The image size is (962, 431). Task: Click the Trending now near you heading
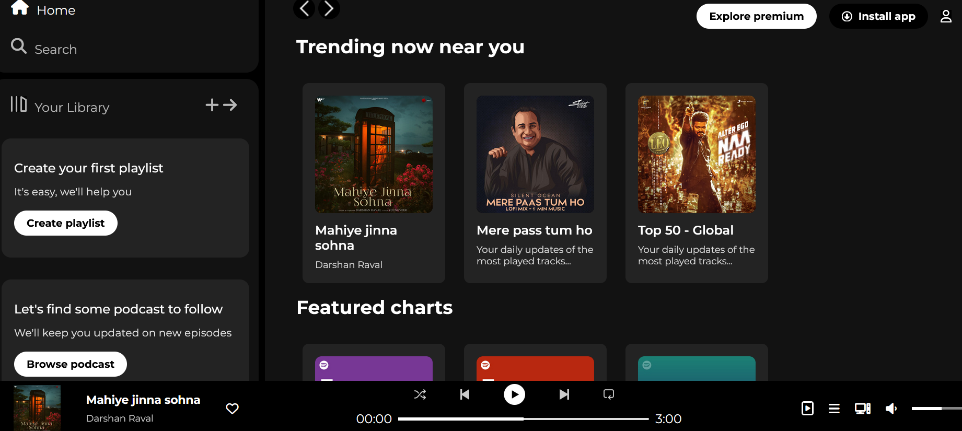[x=410, y=47]
